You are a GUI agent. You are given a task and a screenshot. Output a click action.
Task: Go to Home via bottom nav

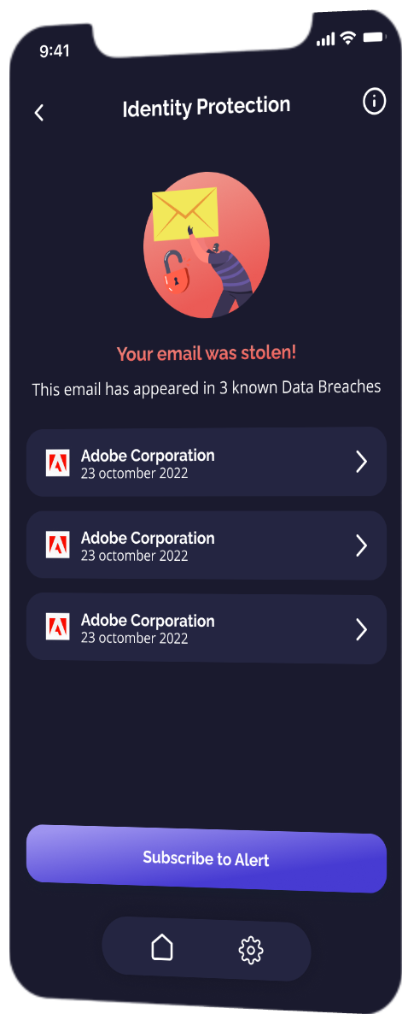[162, 947]
